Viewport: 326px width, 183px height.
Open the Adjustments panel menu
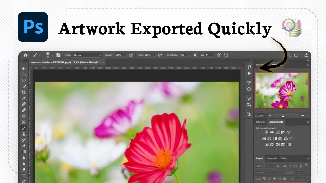point(308,122)
